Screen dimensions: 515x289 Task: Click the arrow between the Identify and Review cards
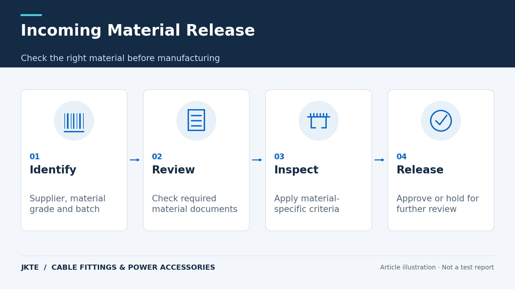pyautogui.click(x=135, y=160)
